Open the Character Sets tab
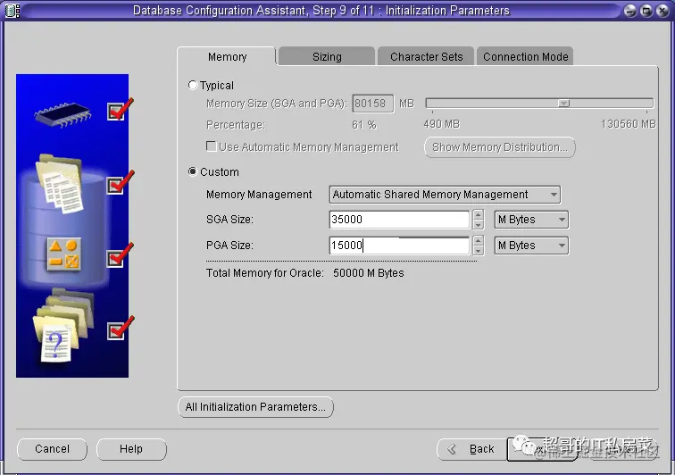675x475 pixels. pyautogui.click(x=426, y=57)
